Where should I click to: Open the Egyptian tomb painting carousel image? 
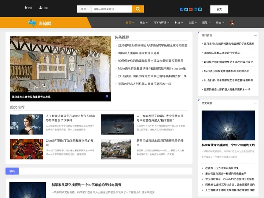[60, 64]
